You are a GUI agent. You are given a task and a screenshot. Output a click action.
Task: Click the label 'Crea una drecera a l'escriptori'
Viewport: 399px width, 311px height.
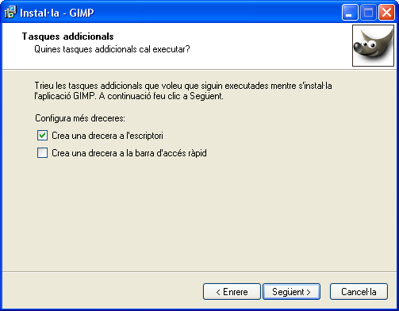[x=107, y=136]
